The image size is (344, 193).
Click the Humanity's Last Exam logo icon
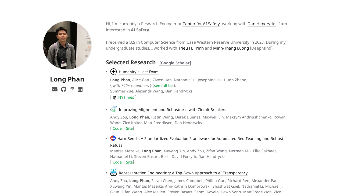[113, 71]
